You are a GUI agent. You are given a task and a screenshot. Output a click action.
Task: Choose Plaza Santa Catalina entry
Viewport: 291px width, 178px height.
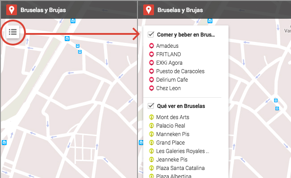[x=180, y=168]
